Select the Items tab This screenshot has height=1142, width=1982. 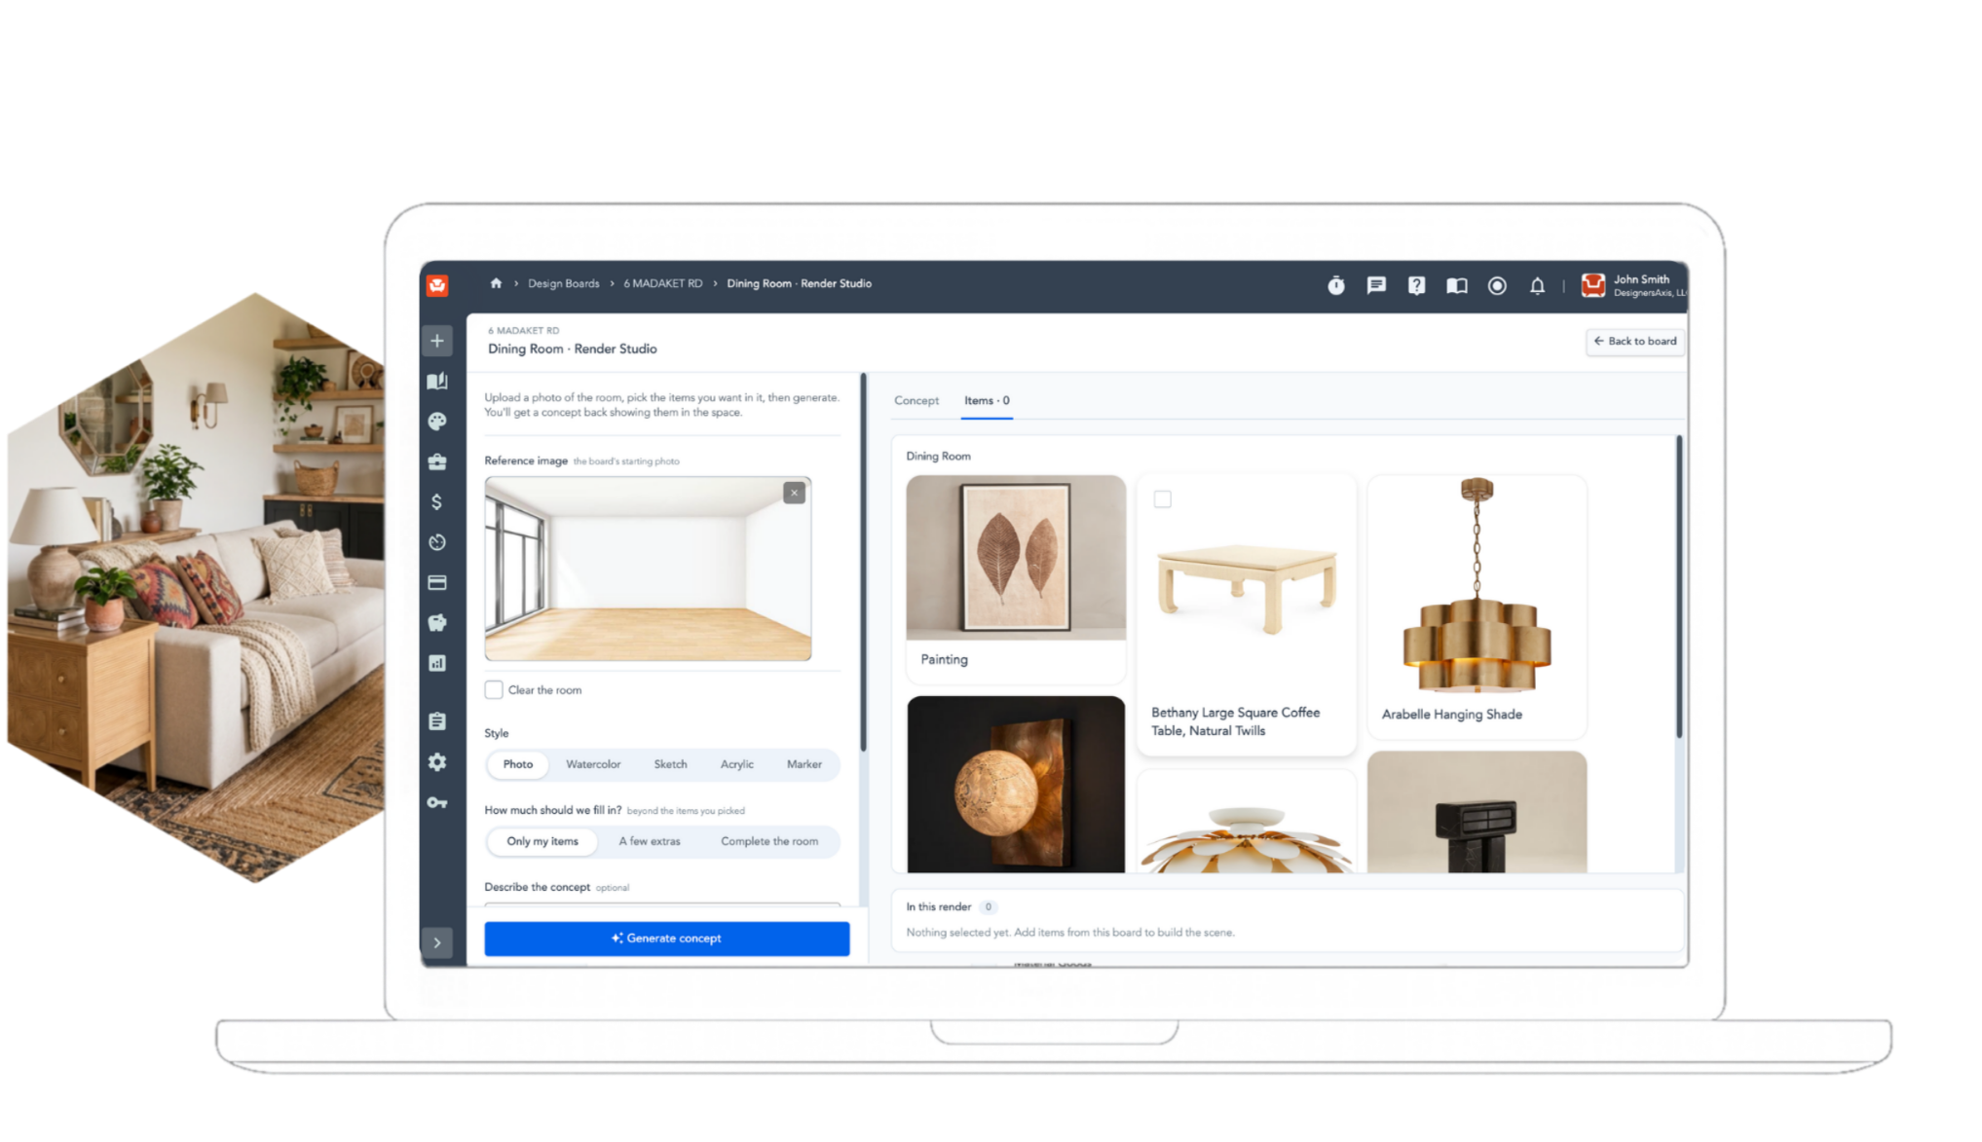coord(987,400)
